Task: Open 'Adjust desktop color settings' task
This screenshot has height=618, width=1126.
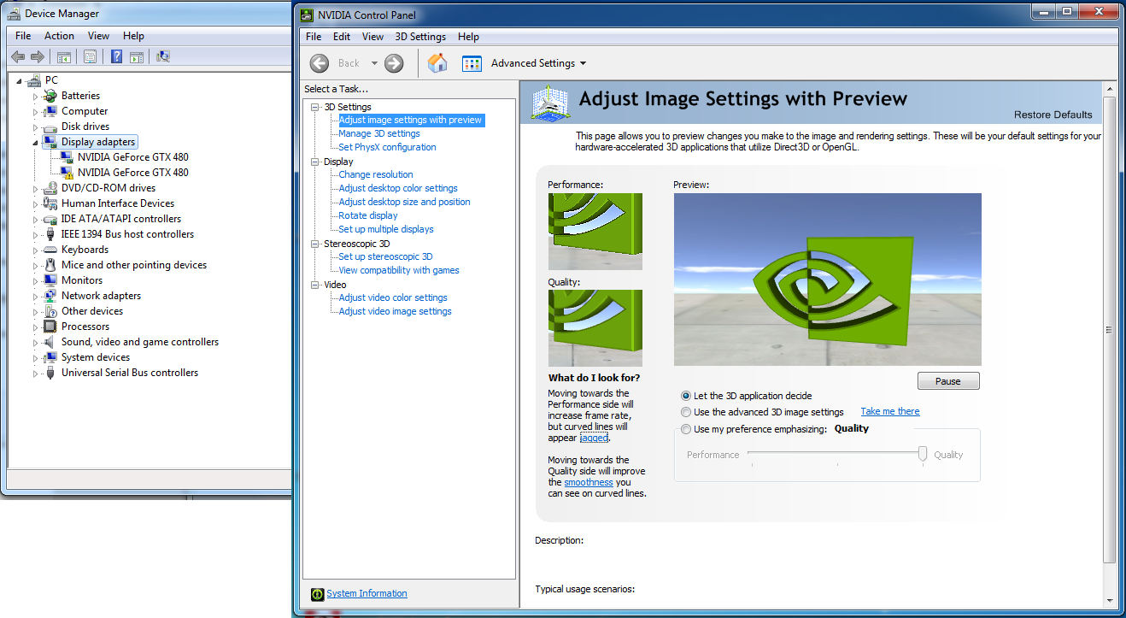Action: [398, 188]
